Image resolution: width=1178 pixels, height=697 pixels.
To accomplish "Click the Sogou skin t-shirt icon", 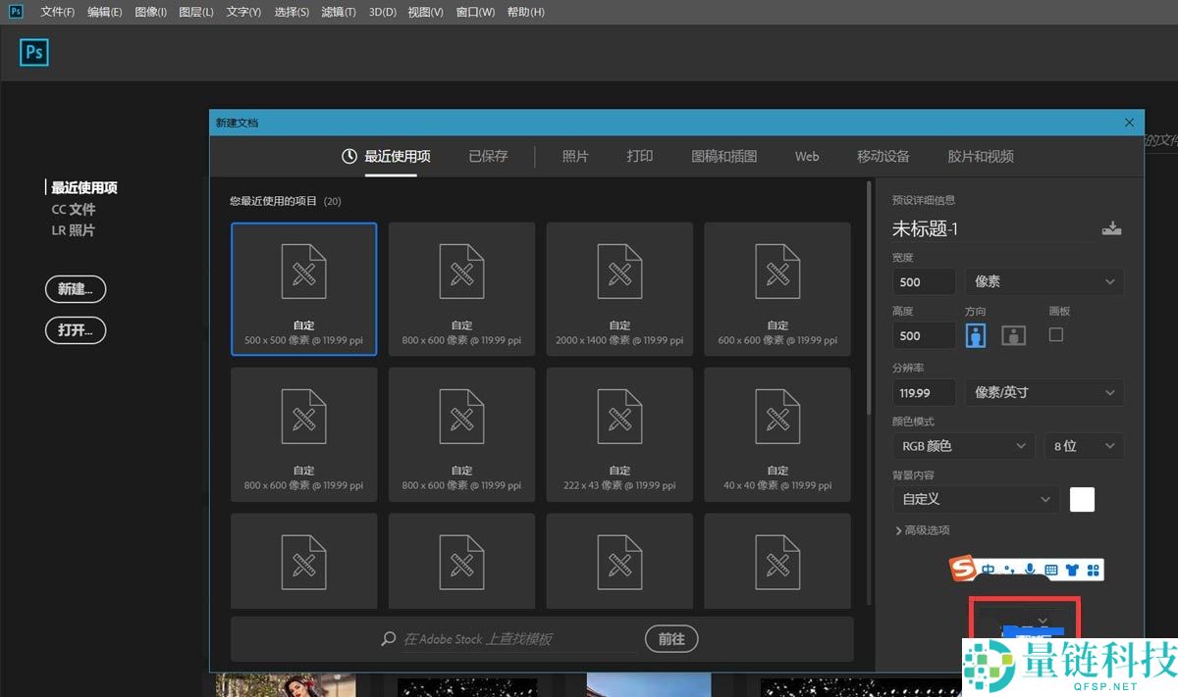I will pos(1072,569).
